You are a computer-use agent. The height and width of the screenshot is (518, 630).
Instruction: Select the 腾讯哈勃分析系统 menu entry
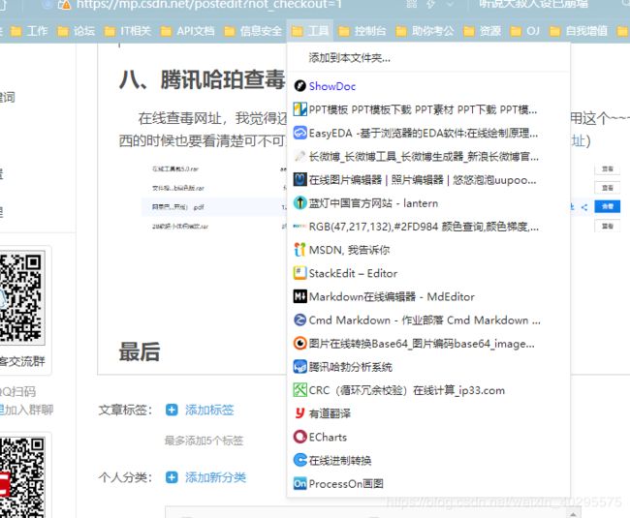point(350,367)
